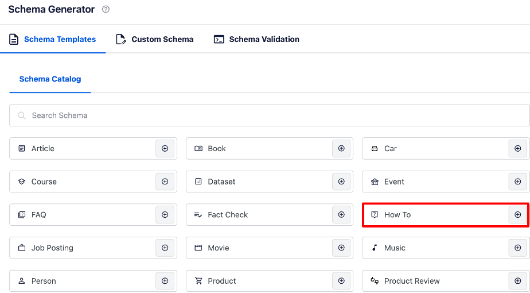Click the FAQ question icon
The image size is (530, 293).
point(22,215)
